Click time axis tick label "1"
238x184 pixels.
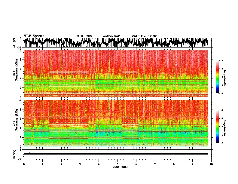pos(42,164)
